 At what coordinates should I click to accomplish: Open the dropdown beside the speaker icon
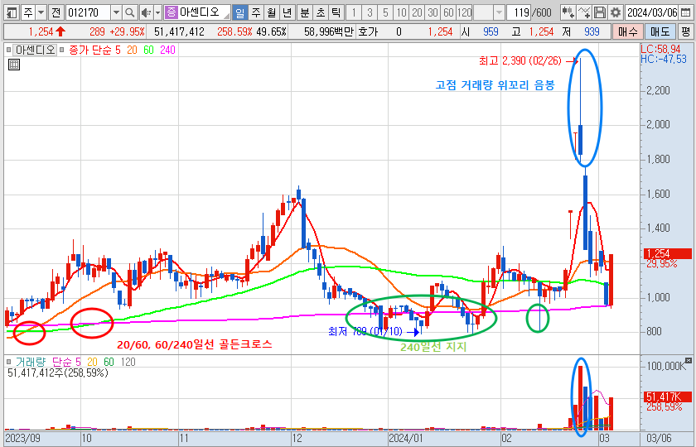click(157, 12)
